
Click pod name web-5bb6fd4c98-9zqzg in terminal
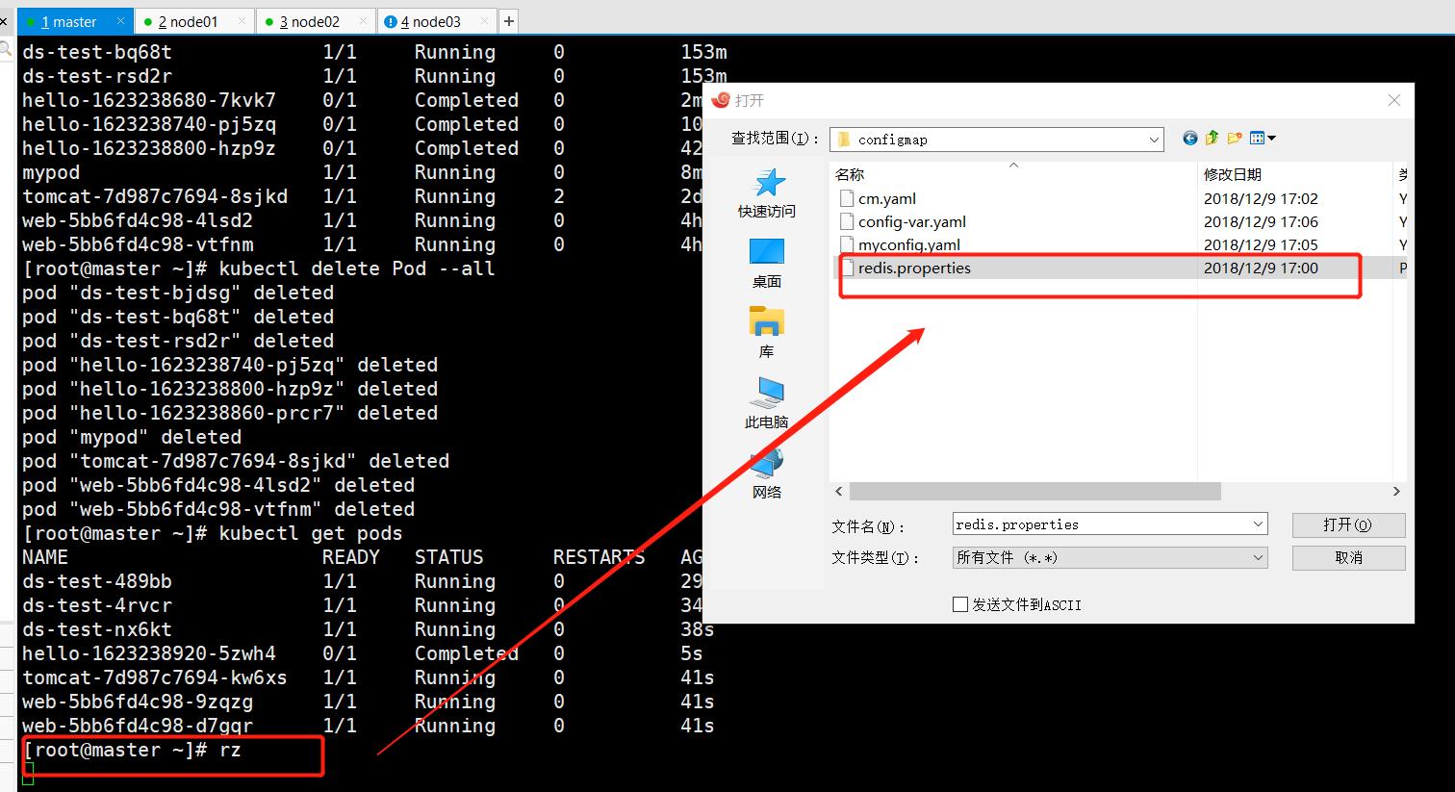coord(138,702)
